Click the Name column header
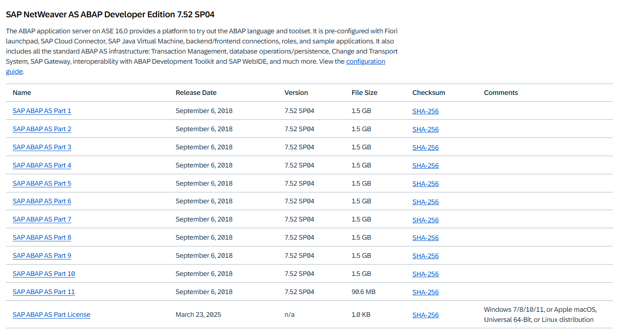 pos(22,93)
